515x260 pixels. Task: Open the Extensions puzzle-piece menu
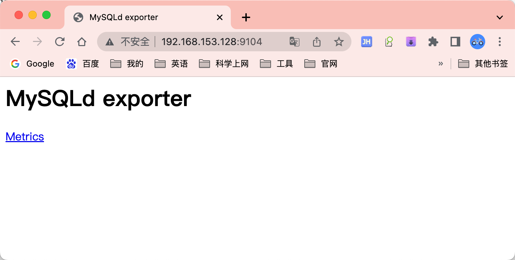coord(433,42)
